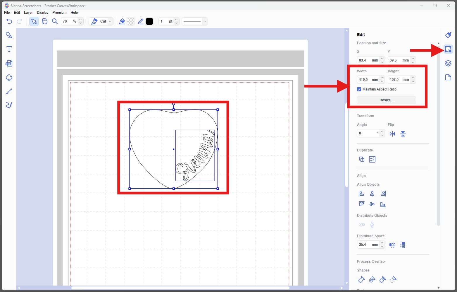Open the Artboard page panel icon
The image size is (457, 292).
pyautogui.click(x=448, y=77)
